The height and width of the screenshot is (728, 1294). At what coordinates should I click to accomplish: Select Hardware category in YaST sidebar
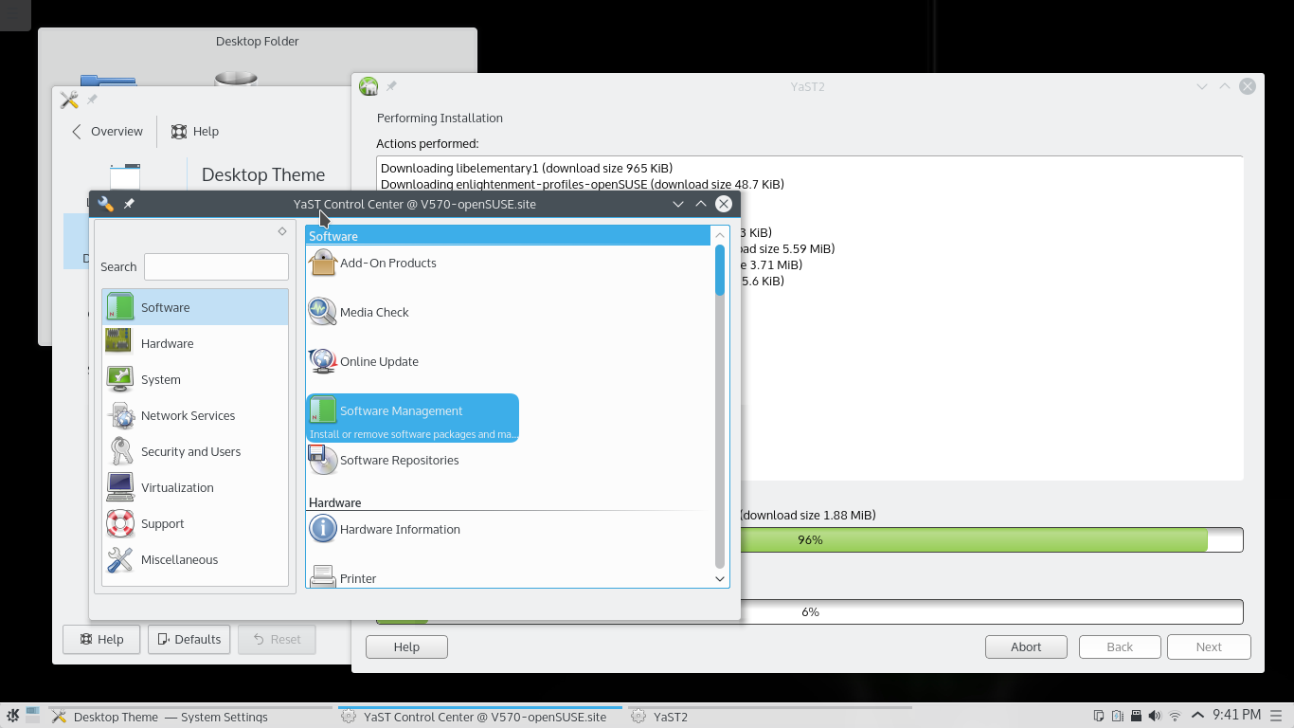(195, 343)
